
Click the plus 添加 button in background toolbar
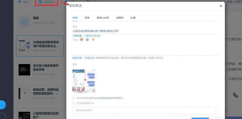pos(23,2)
